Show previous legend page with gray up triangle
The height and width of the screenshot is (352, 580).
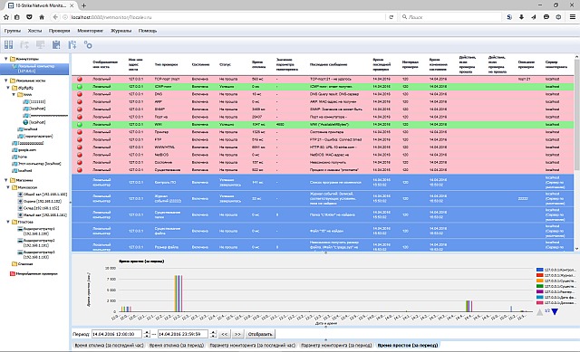point(540,312)
